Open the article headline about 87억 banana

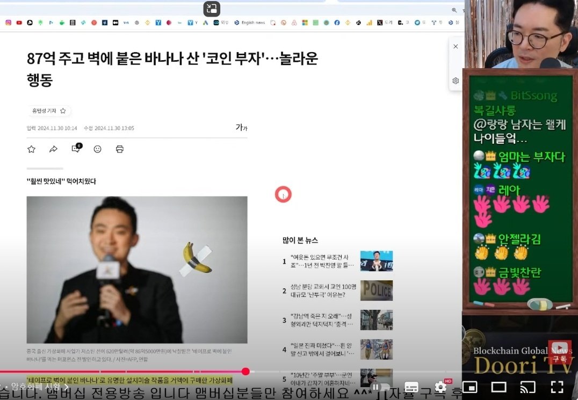pos(172,69)
